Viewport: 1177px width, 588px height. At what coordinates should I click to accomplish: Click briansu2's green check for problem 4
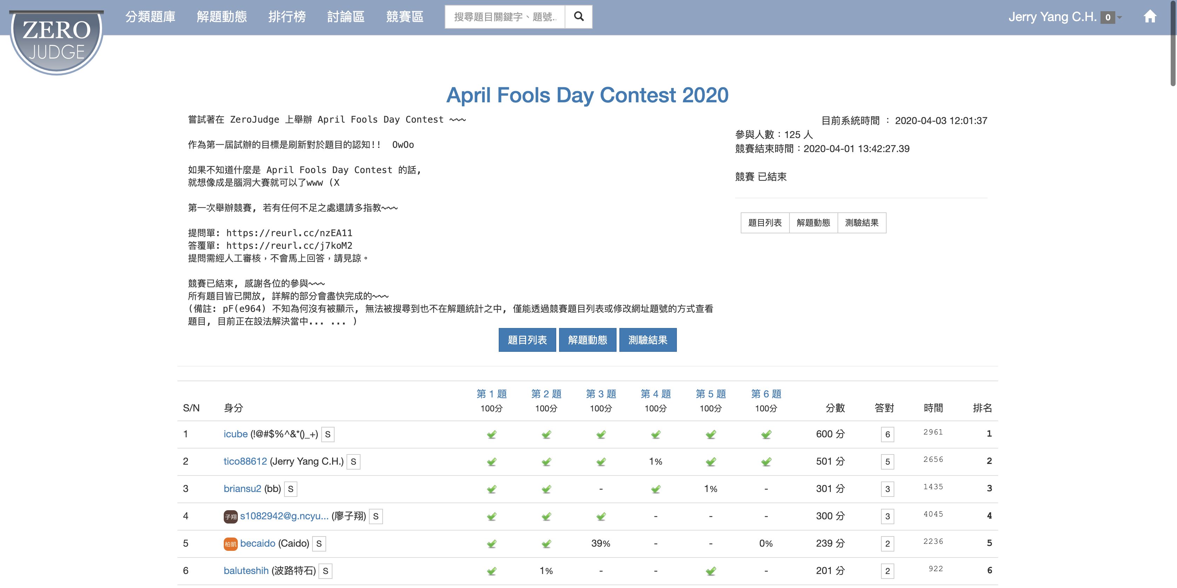(x=656, y=489)
